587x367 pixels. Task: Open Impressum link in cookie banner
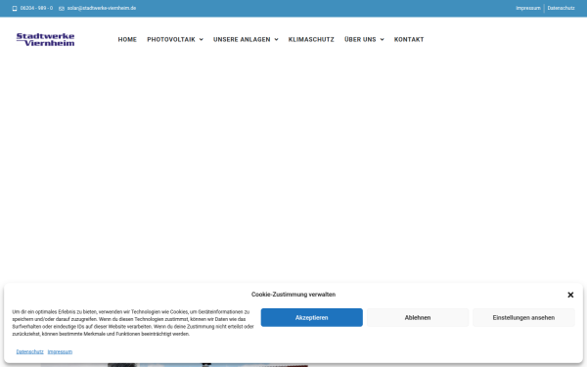(60, 351)
